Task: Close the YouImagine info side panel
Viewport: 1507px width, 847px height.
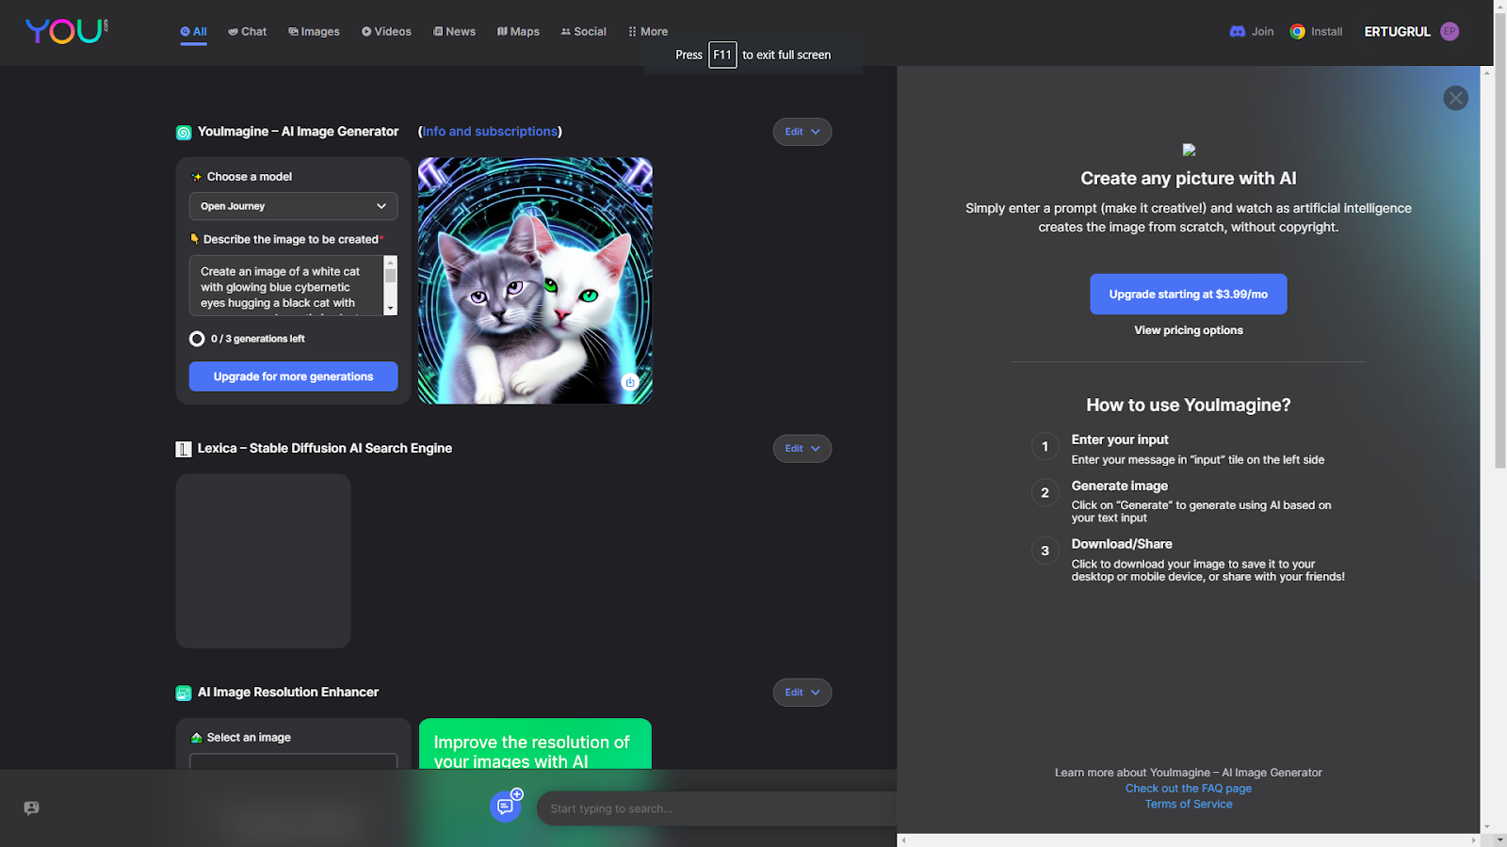Action: [x=1455, y=98]
